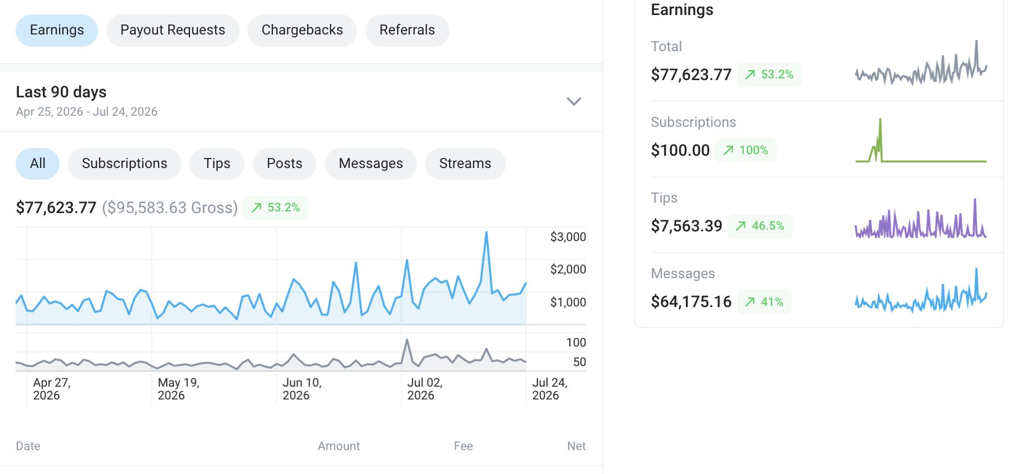Screen dimensions: 1015x474
Task: Open the green Subscriptions sparkline chart
Action: [921, 140]
